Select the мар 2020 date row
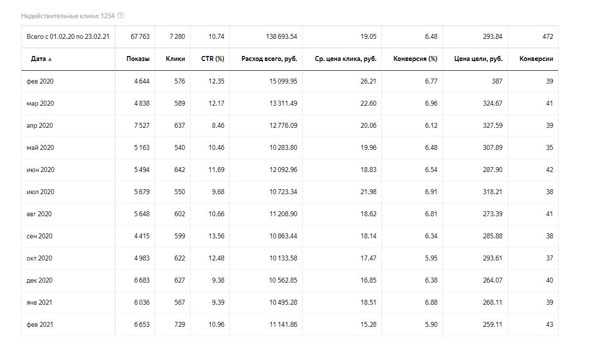This screenshot has height=344, width=593. click(x=40, y=103)
